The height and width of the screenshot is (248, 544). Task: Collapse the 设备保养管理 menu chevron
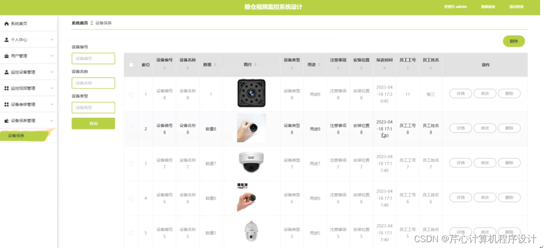52,121
